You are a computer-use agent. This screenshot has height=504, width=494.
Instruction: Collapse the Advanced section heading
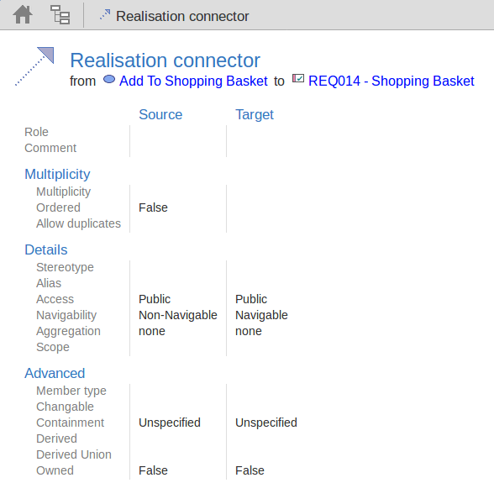click(x=55, y=373)
